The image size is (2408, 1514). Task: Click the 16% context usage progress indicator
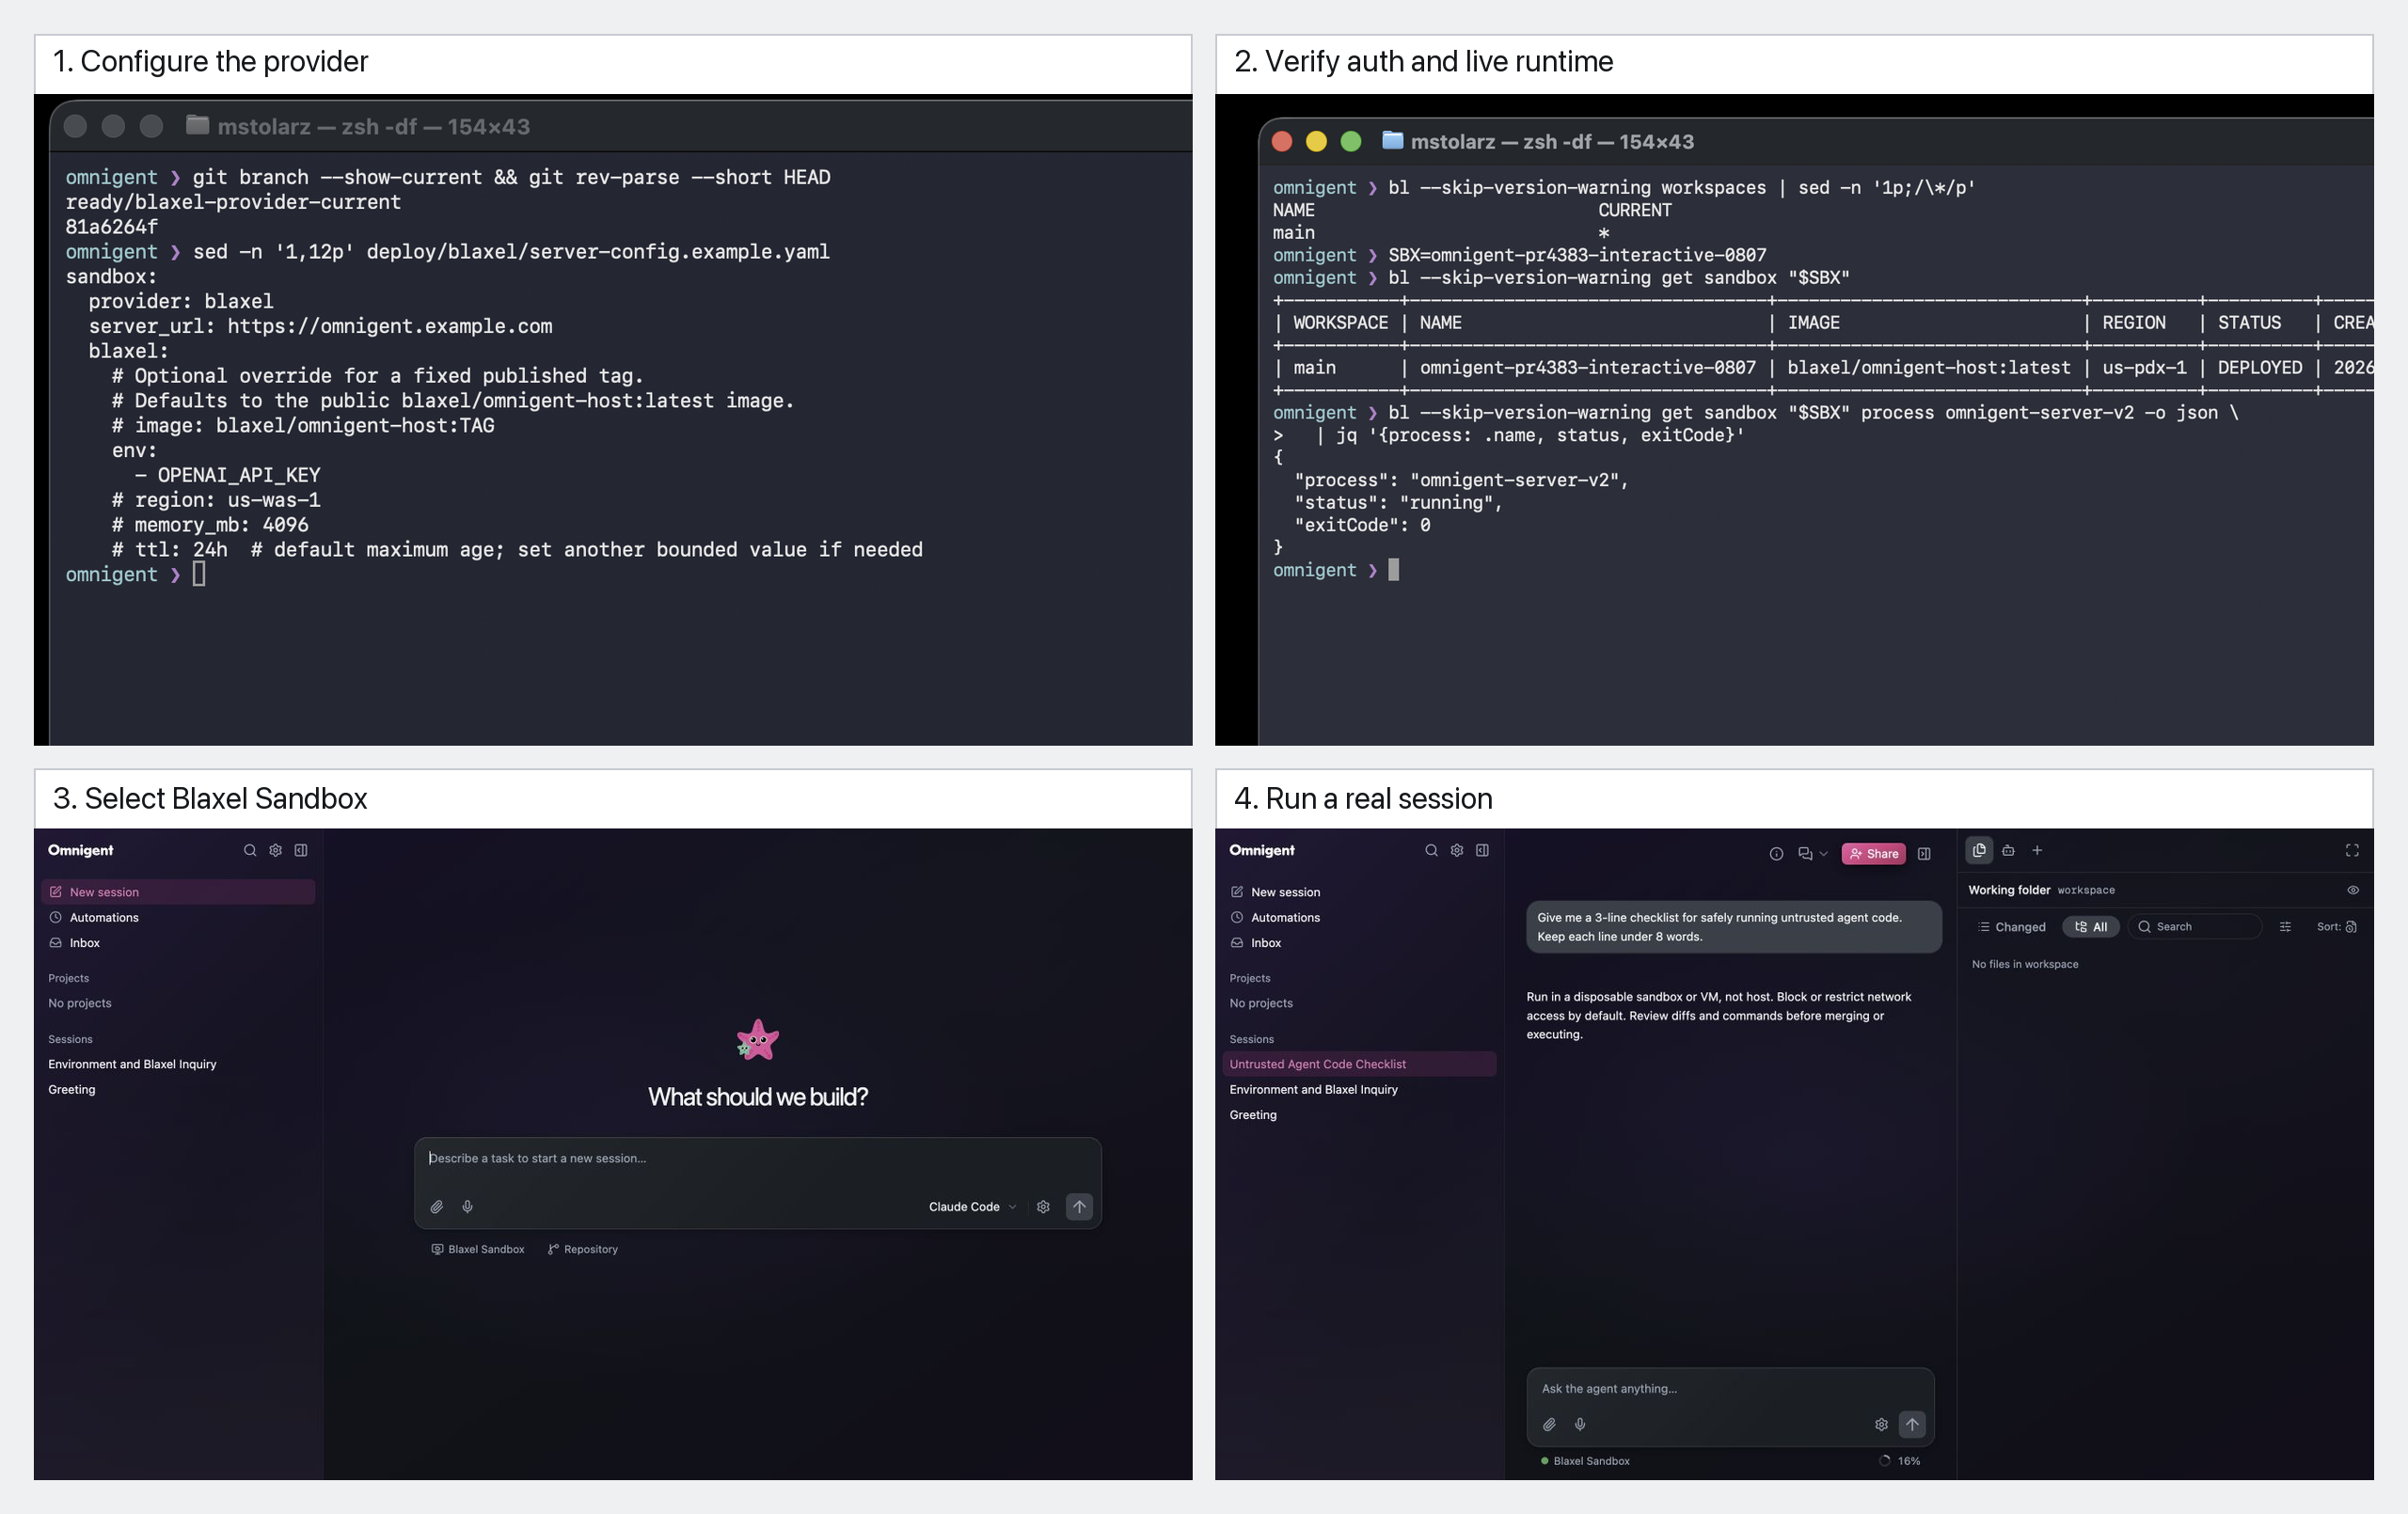pyautogui.click(x=1900, y=1461)
